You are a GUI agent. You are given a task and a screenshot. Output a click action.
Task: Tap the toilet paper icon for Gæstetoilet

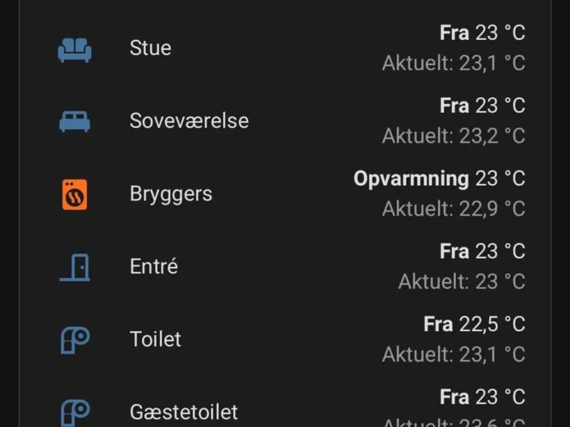point(75,413)
